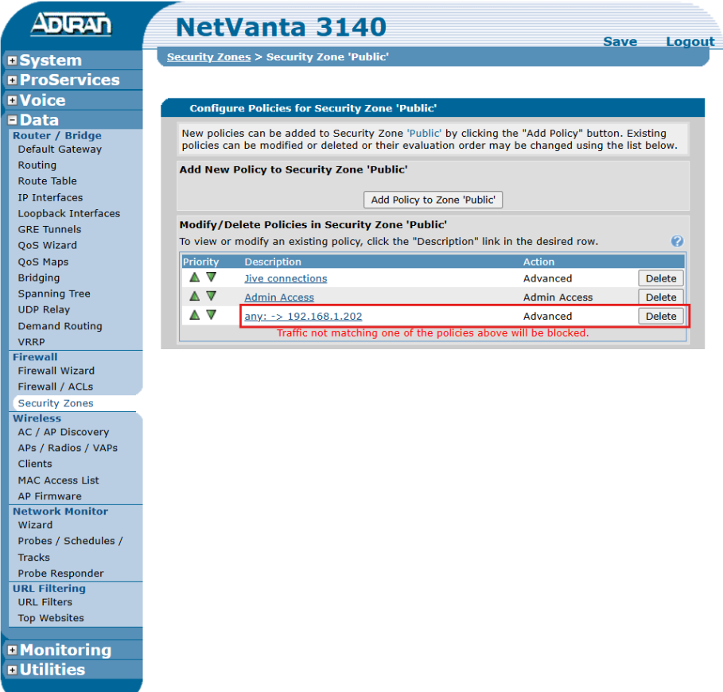This screenshot has width=723, height=692.
Task: Select Security Zones in sidebar
Action: (56, 403)
